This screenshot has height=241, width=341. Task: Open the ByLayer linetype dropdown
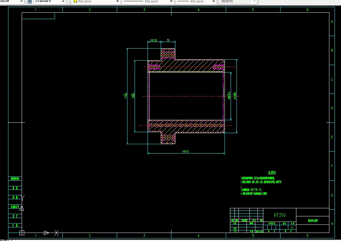click(171, 2)
